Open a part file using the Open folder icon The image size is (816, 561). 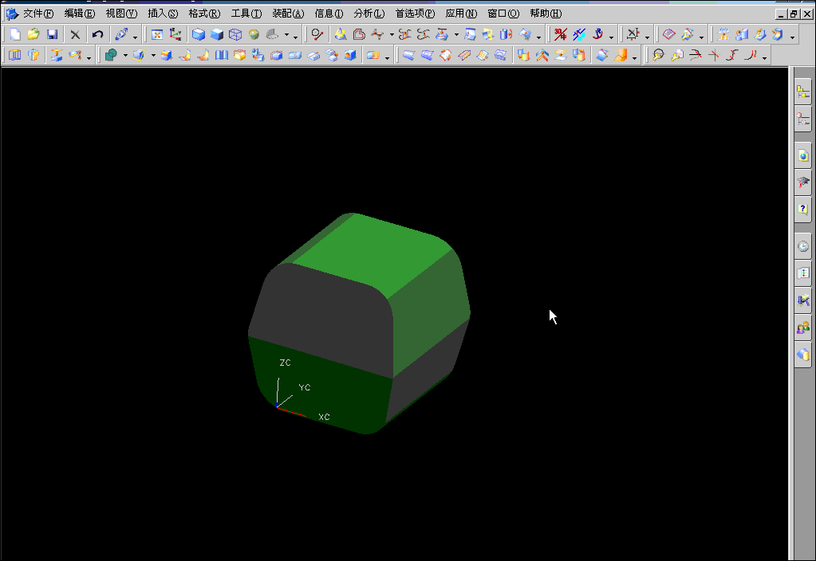[34, 34]
